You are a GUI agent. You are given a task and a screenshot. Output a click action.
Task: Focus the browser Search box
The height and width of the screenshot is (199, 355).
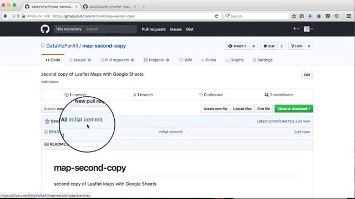[256, 16]
